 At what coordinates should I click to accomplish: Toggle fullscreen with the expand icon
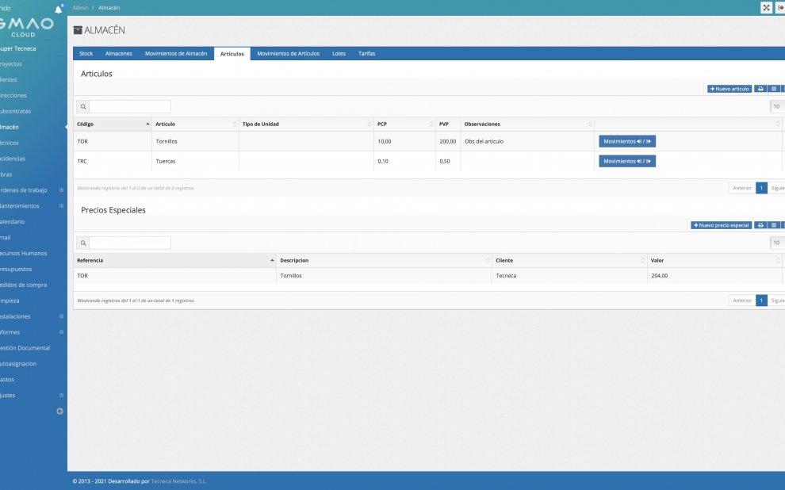(x=766, y=8)
